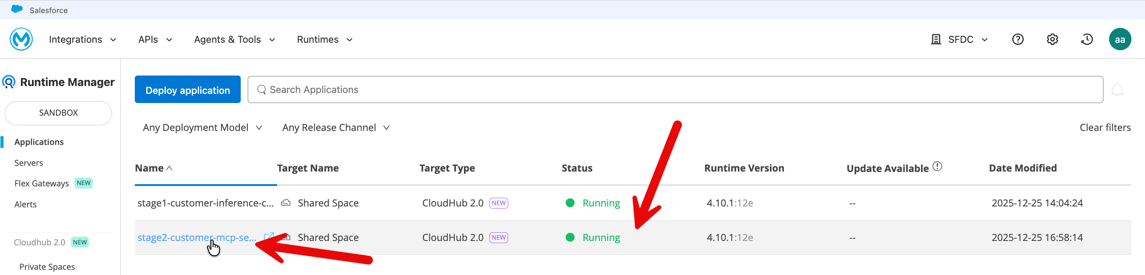Viewport: 1145px width, 275px height.
Task: Click the Runtime Manager icon
Action: tap(9, 82)
